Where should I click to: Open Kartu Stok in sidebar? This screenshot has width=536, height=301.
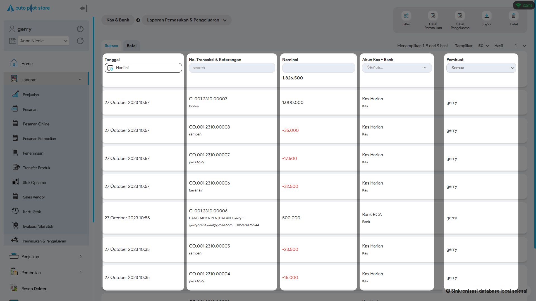[32, 212]
